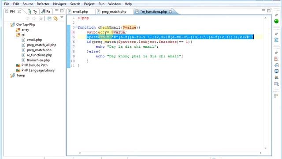Open re_functions.php in the explorer tree
This screenshot has height=159, width=282.
[x=39, y=55]
